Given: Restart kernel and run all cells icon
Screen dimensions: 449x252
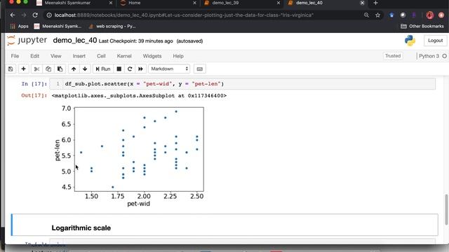Looking at the screenshot, I should (x=140, y=69).
